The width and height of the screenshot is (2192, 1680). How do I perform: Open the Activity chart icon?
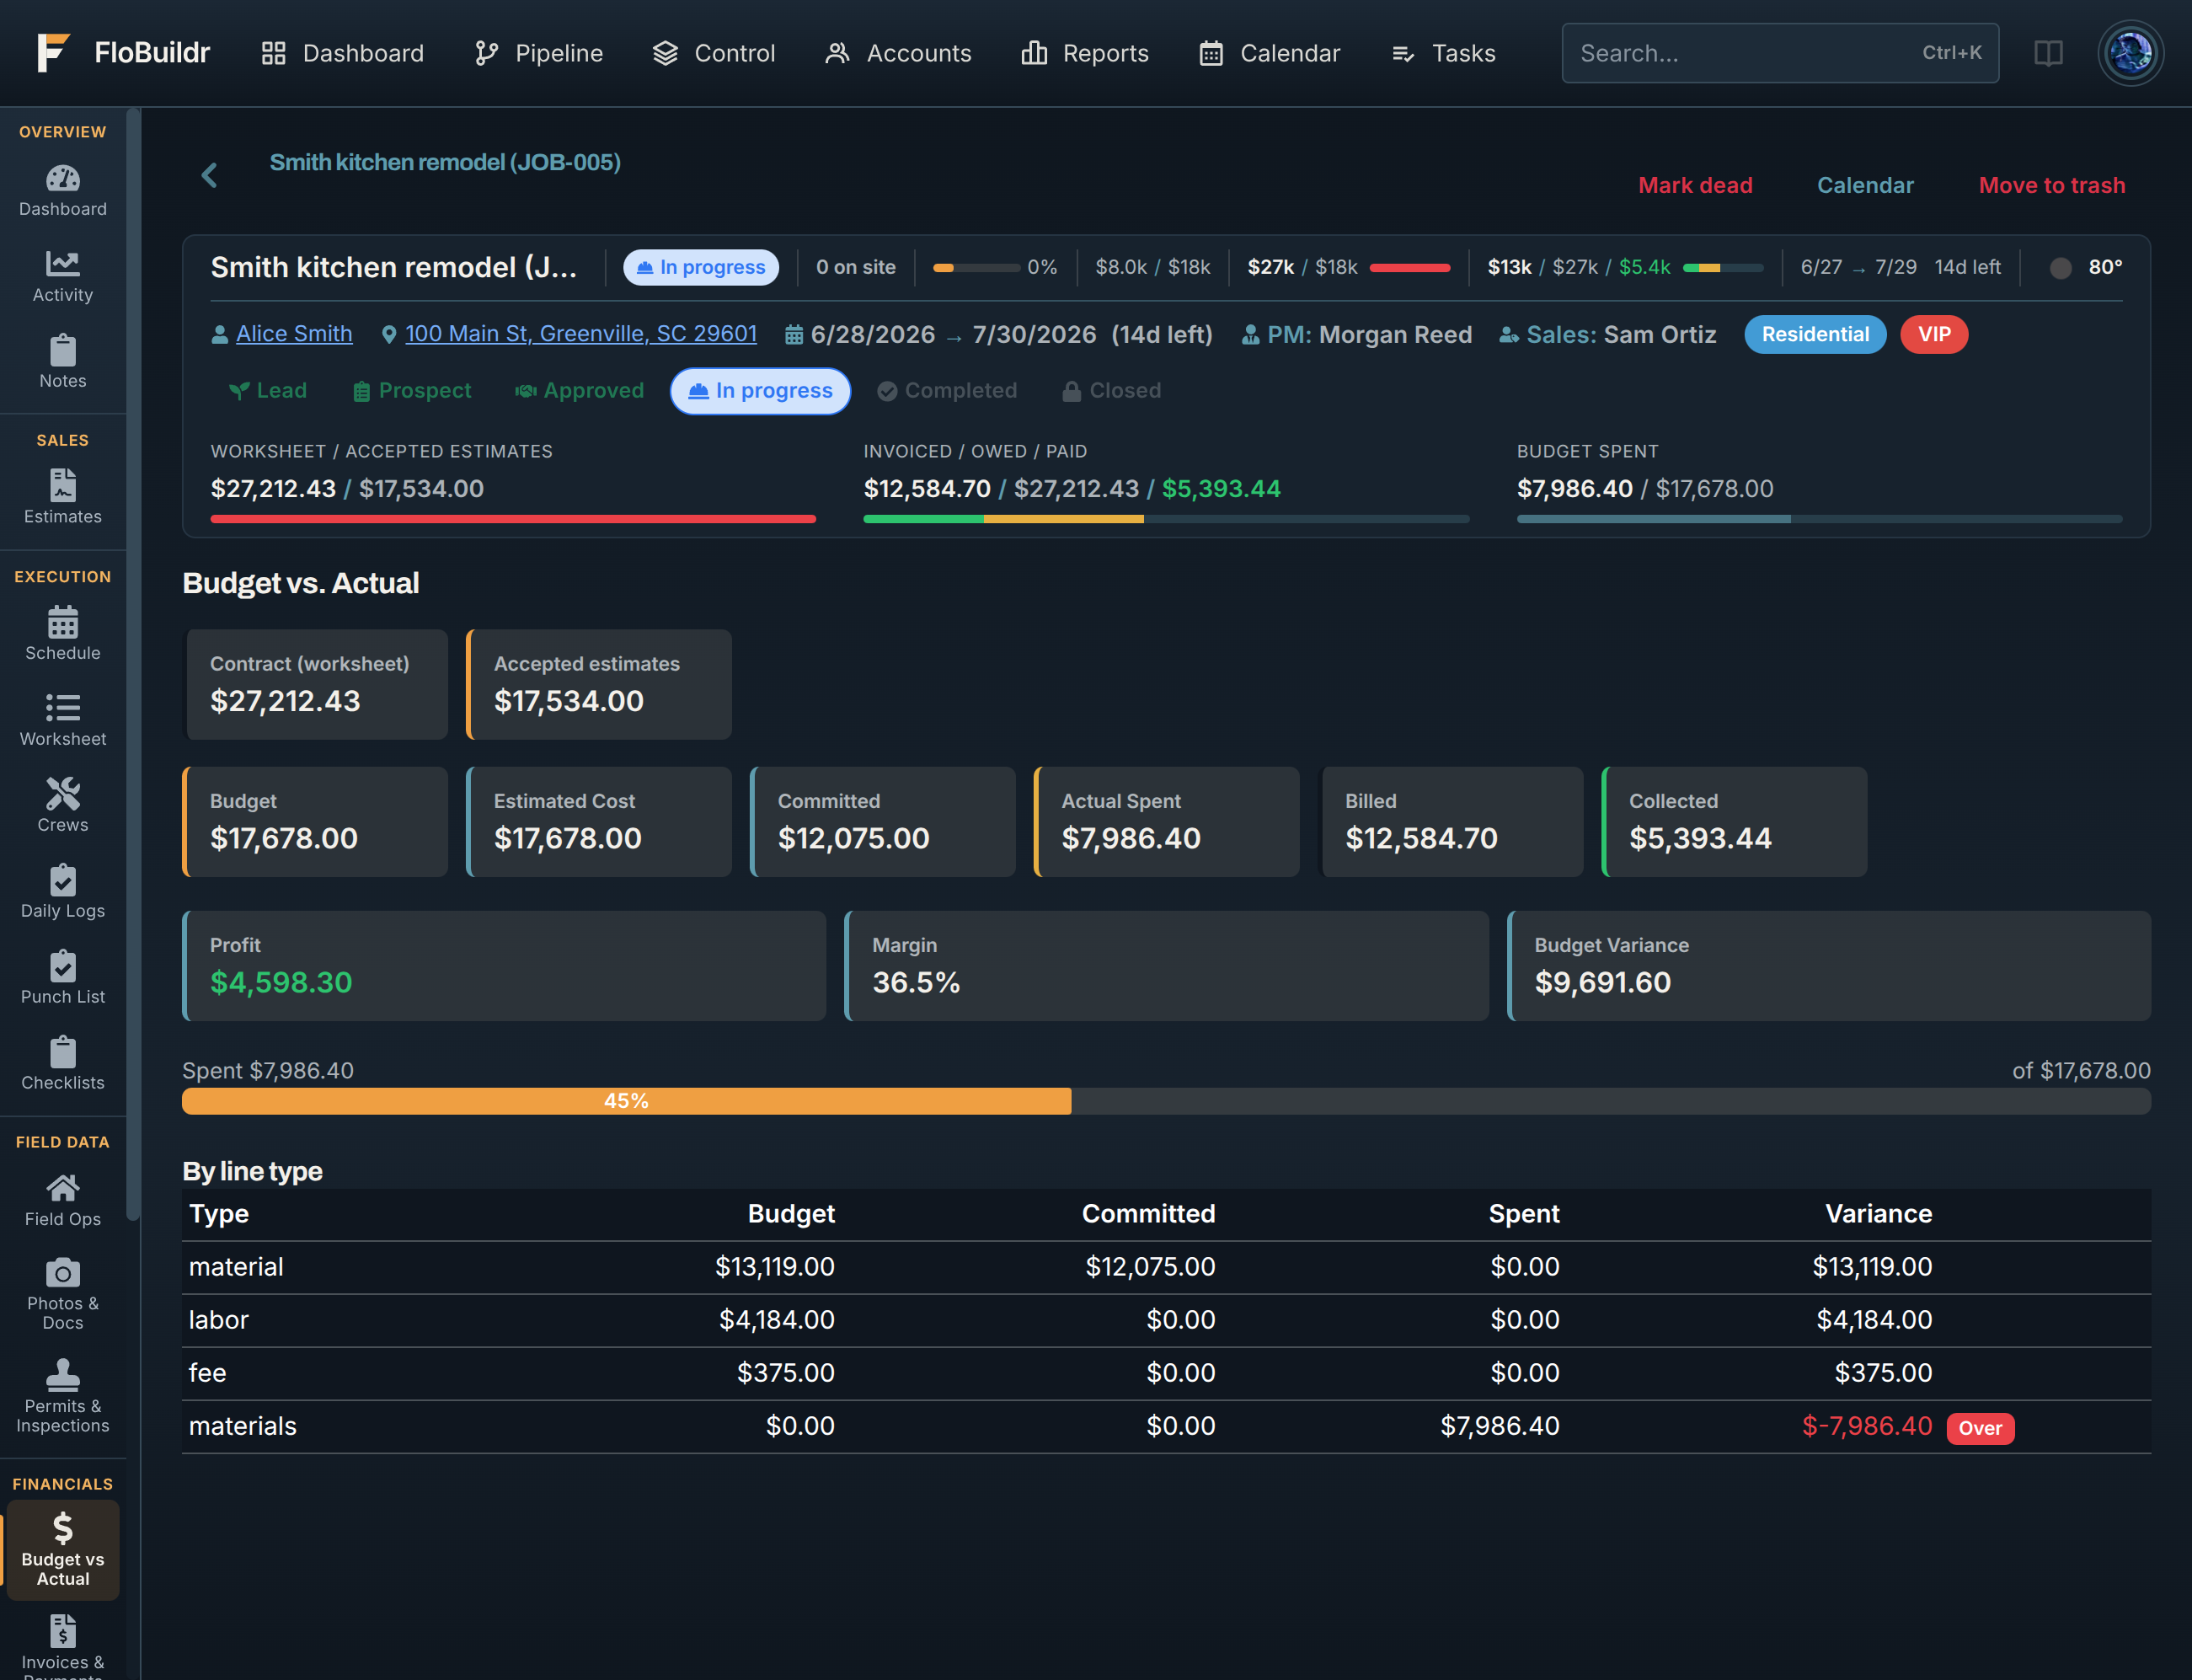tap(63, 264)
